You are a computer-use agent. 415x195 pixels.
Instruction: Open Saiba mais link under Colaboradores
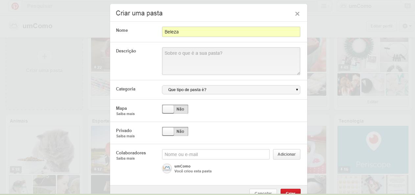(x=125, y=159)
